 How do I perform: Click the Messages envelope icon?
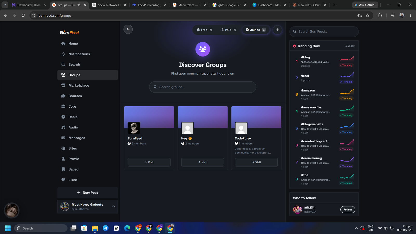[63, 138]
